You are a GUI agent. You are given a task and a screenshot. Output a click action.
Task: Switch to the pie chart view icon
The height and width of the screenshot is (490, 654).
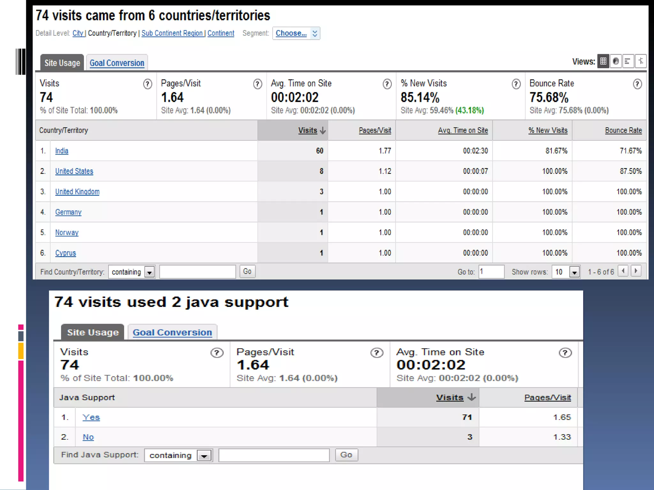click(x=615, y=61)
